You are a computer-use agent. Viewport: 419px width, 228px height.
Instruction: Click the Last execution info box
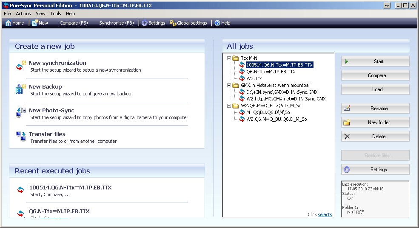pos(375,199)
